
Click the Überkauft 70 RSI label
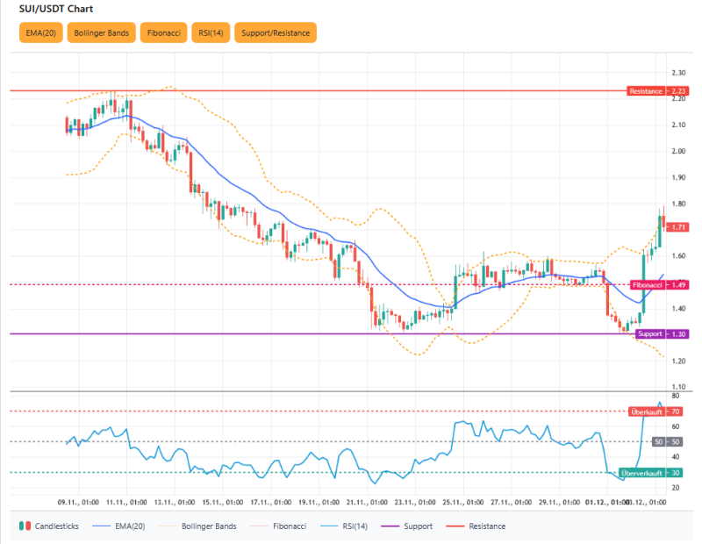click(x=655, y=412)
